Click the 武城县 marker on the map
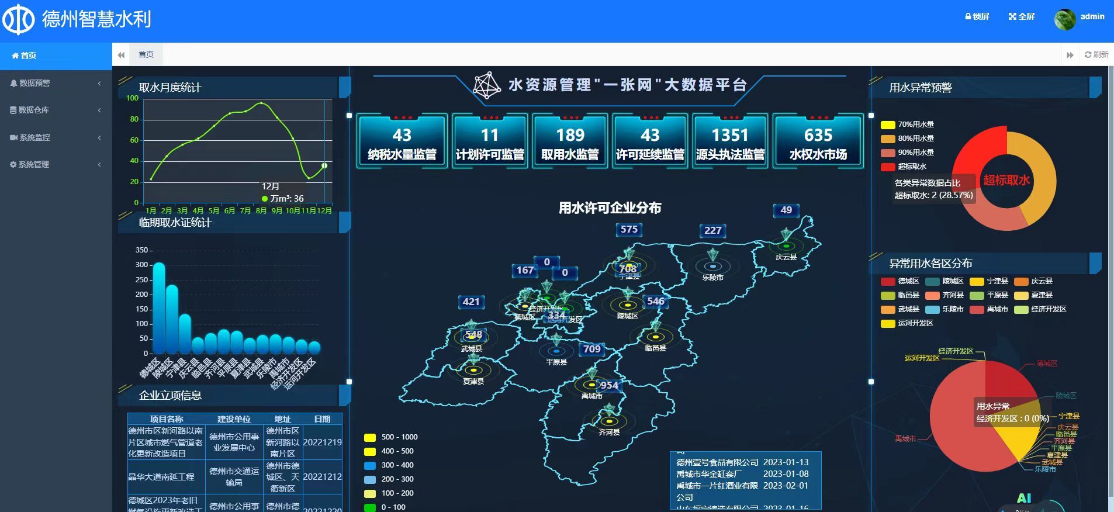The width and height of the screenshot is (1114, 512). [x=472, y=337]
